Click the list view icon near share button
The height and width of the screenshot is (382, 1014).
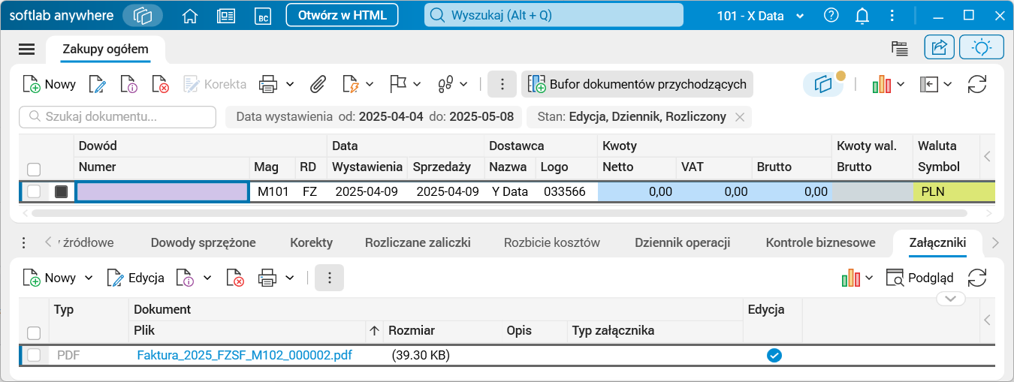click(x=900, y=48)
